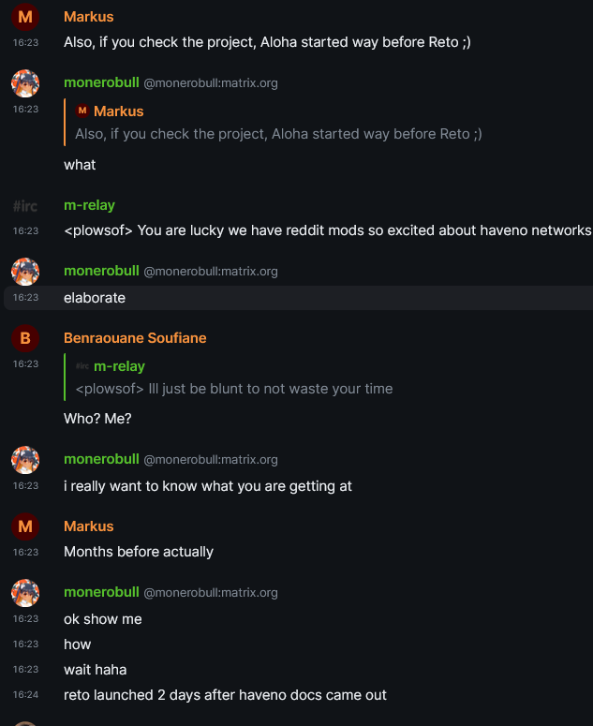Screen dimensions: 593x726
Task: Click the 16:24 timestamp of the reto launched message
Action: (25, 695)
